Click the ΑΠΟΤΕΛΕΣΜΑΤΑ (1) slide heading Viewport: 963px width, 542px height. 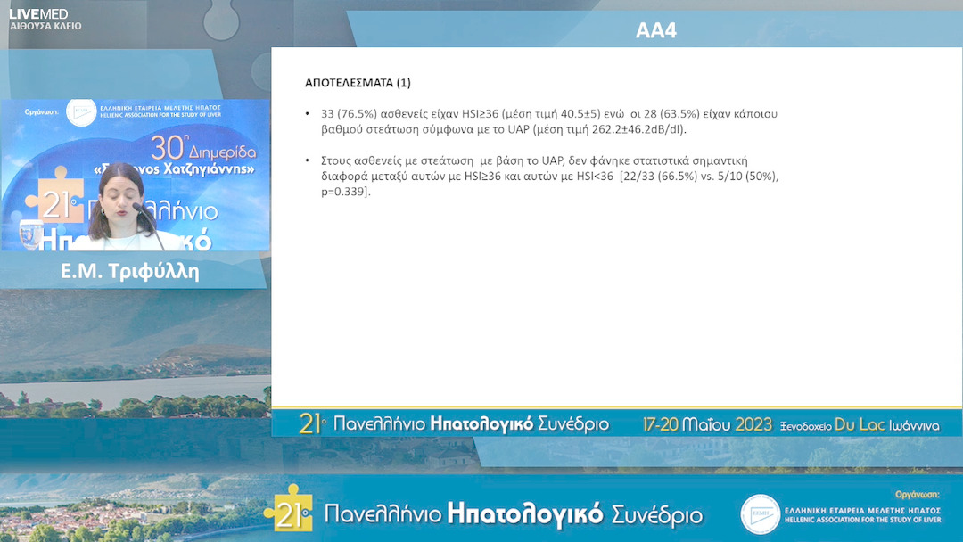point(358,83)
